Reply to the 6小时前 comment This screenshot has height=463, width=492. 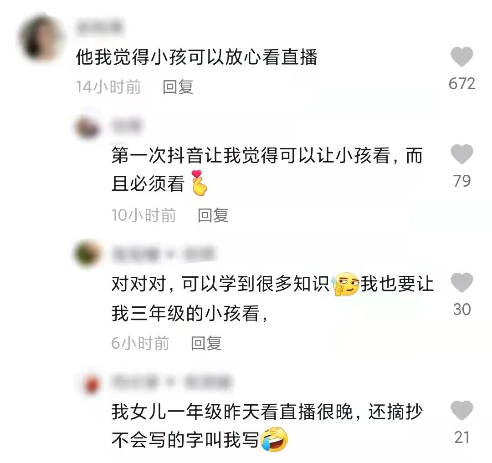point(206,343)
